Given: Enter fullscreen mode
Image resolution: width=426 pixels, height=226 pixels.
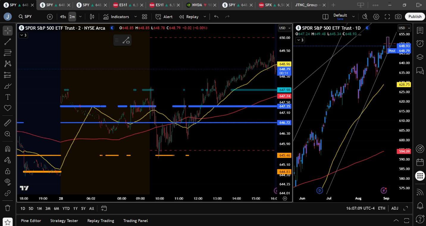Looking at the screenshot, I should point(387,17).
